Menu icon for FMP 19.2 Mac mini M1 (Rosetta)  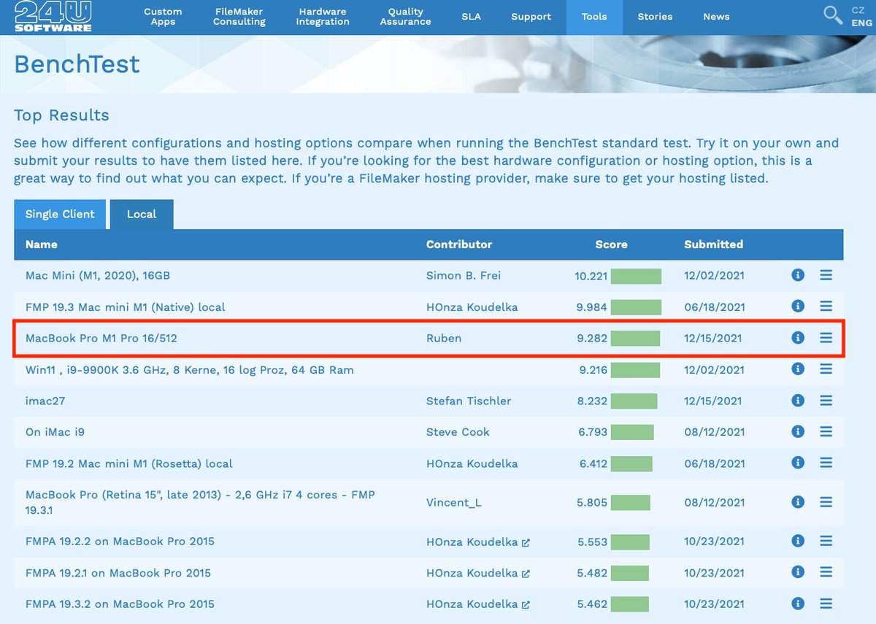826,463
